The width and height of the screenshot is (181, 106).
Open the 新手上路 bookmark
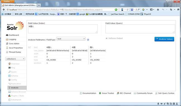17,14
